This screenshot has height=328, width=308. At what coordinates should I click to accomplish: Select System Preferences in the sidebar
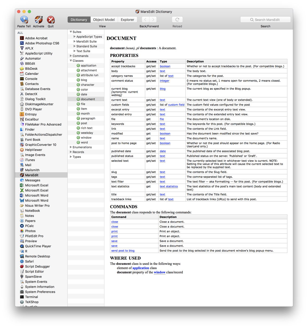click(x=40, y=292)
